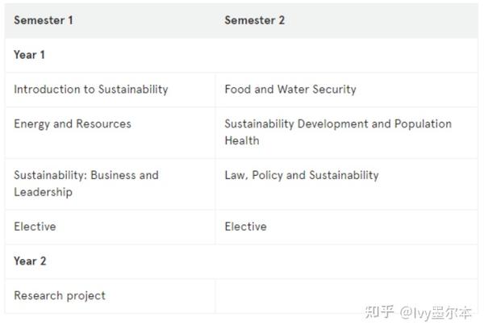Select the Year 2 row heading
Viewport: 484px width, 334px height.
(30, 261)
